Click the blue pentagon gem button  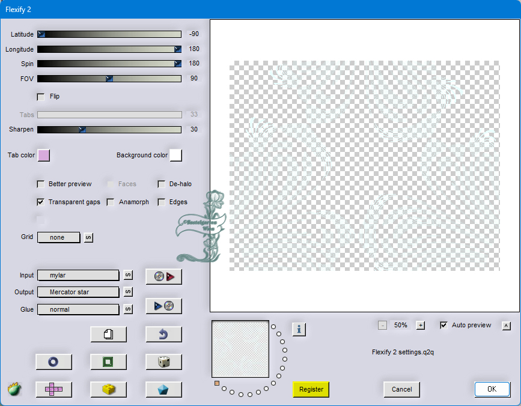(x=164, y=389)
